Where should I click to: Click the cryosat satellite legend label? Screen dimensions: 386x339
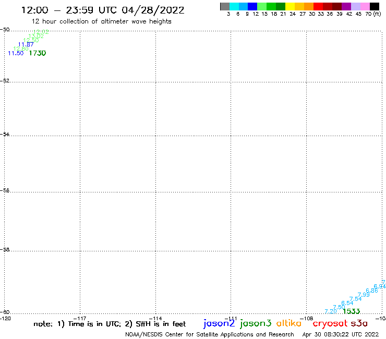tap(330, 324)
